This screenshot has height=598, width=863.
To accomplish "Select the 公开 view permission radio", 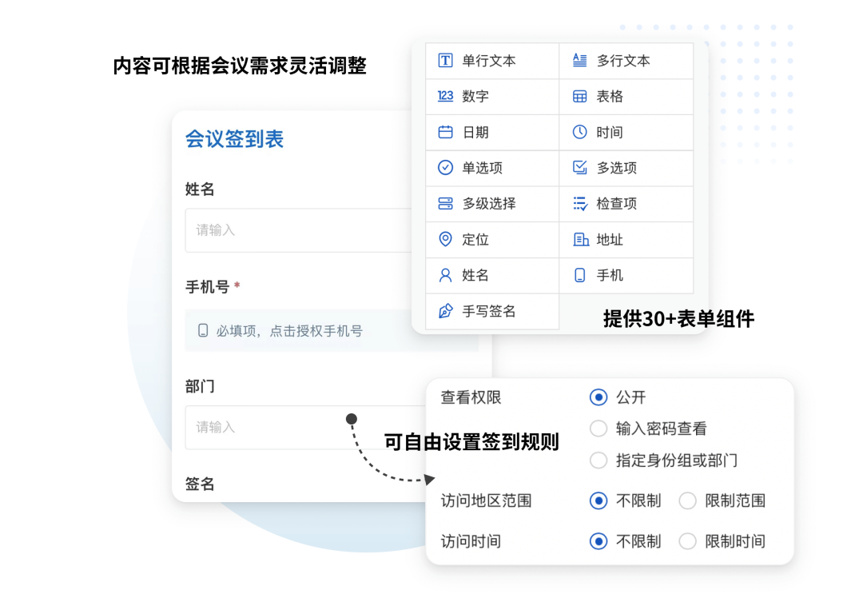I will (599, 397).
